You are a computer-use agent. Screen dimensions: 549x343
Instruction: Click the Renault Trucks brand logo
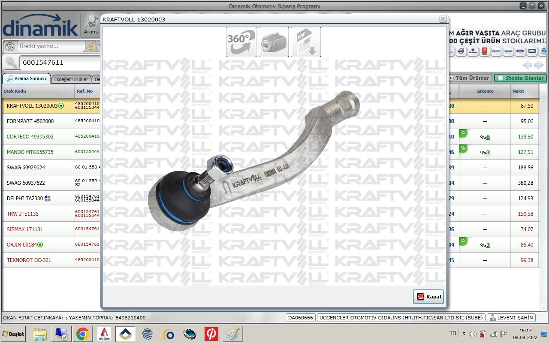[x=485, y=51]
